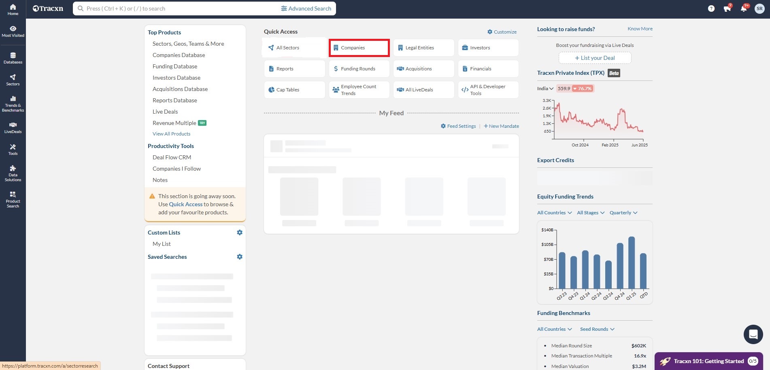Open Trends & Benchmarks in sidebar
Viewport: 770px width, 370px height.
tap(13, 104)
